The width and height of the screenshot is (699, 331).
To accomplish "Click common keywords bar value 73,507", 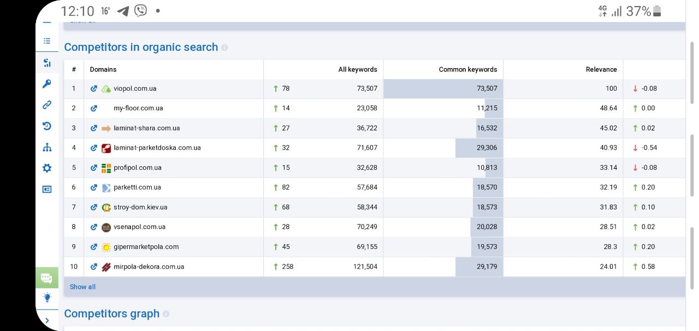I will (x=487, y=88).
